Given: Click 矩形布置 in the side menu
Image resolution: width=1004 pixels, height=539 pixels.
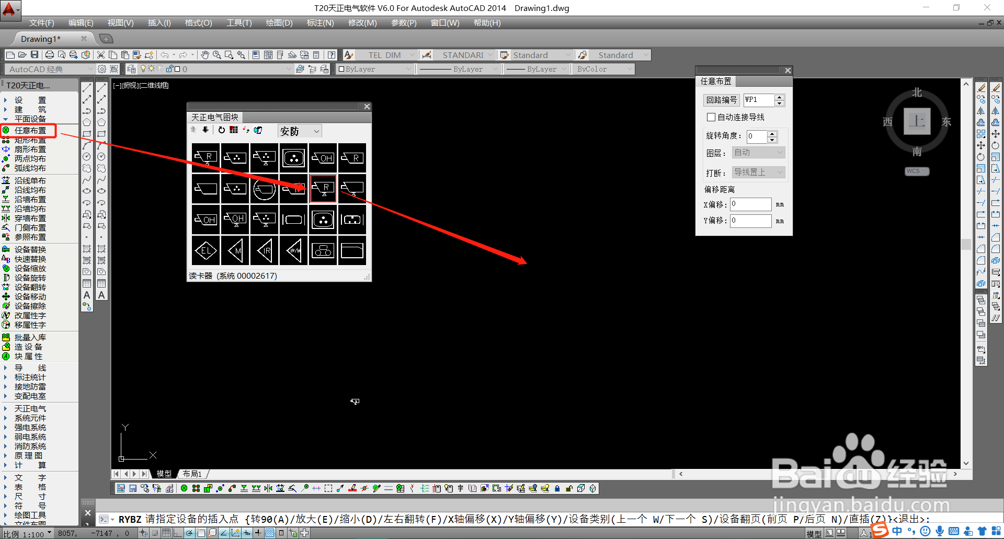Looking at the screenshot, I should coord(30,141).
